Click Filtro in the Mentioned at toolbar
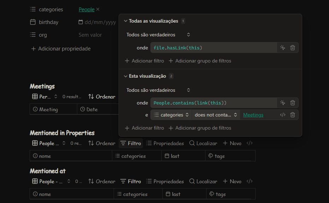Screen dimensions: 329x203 [131, 181]
